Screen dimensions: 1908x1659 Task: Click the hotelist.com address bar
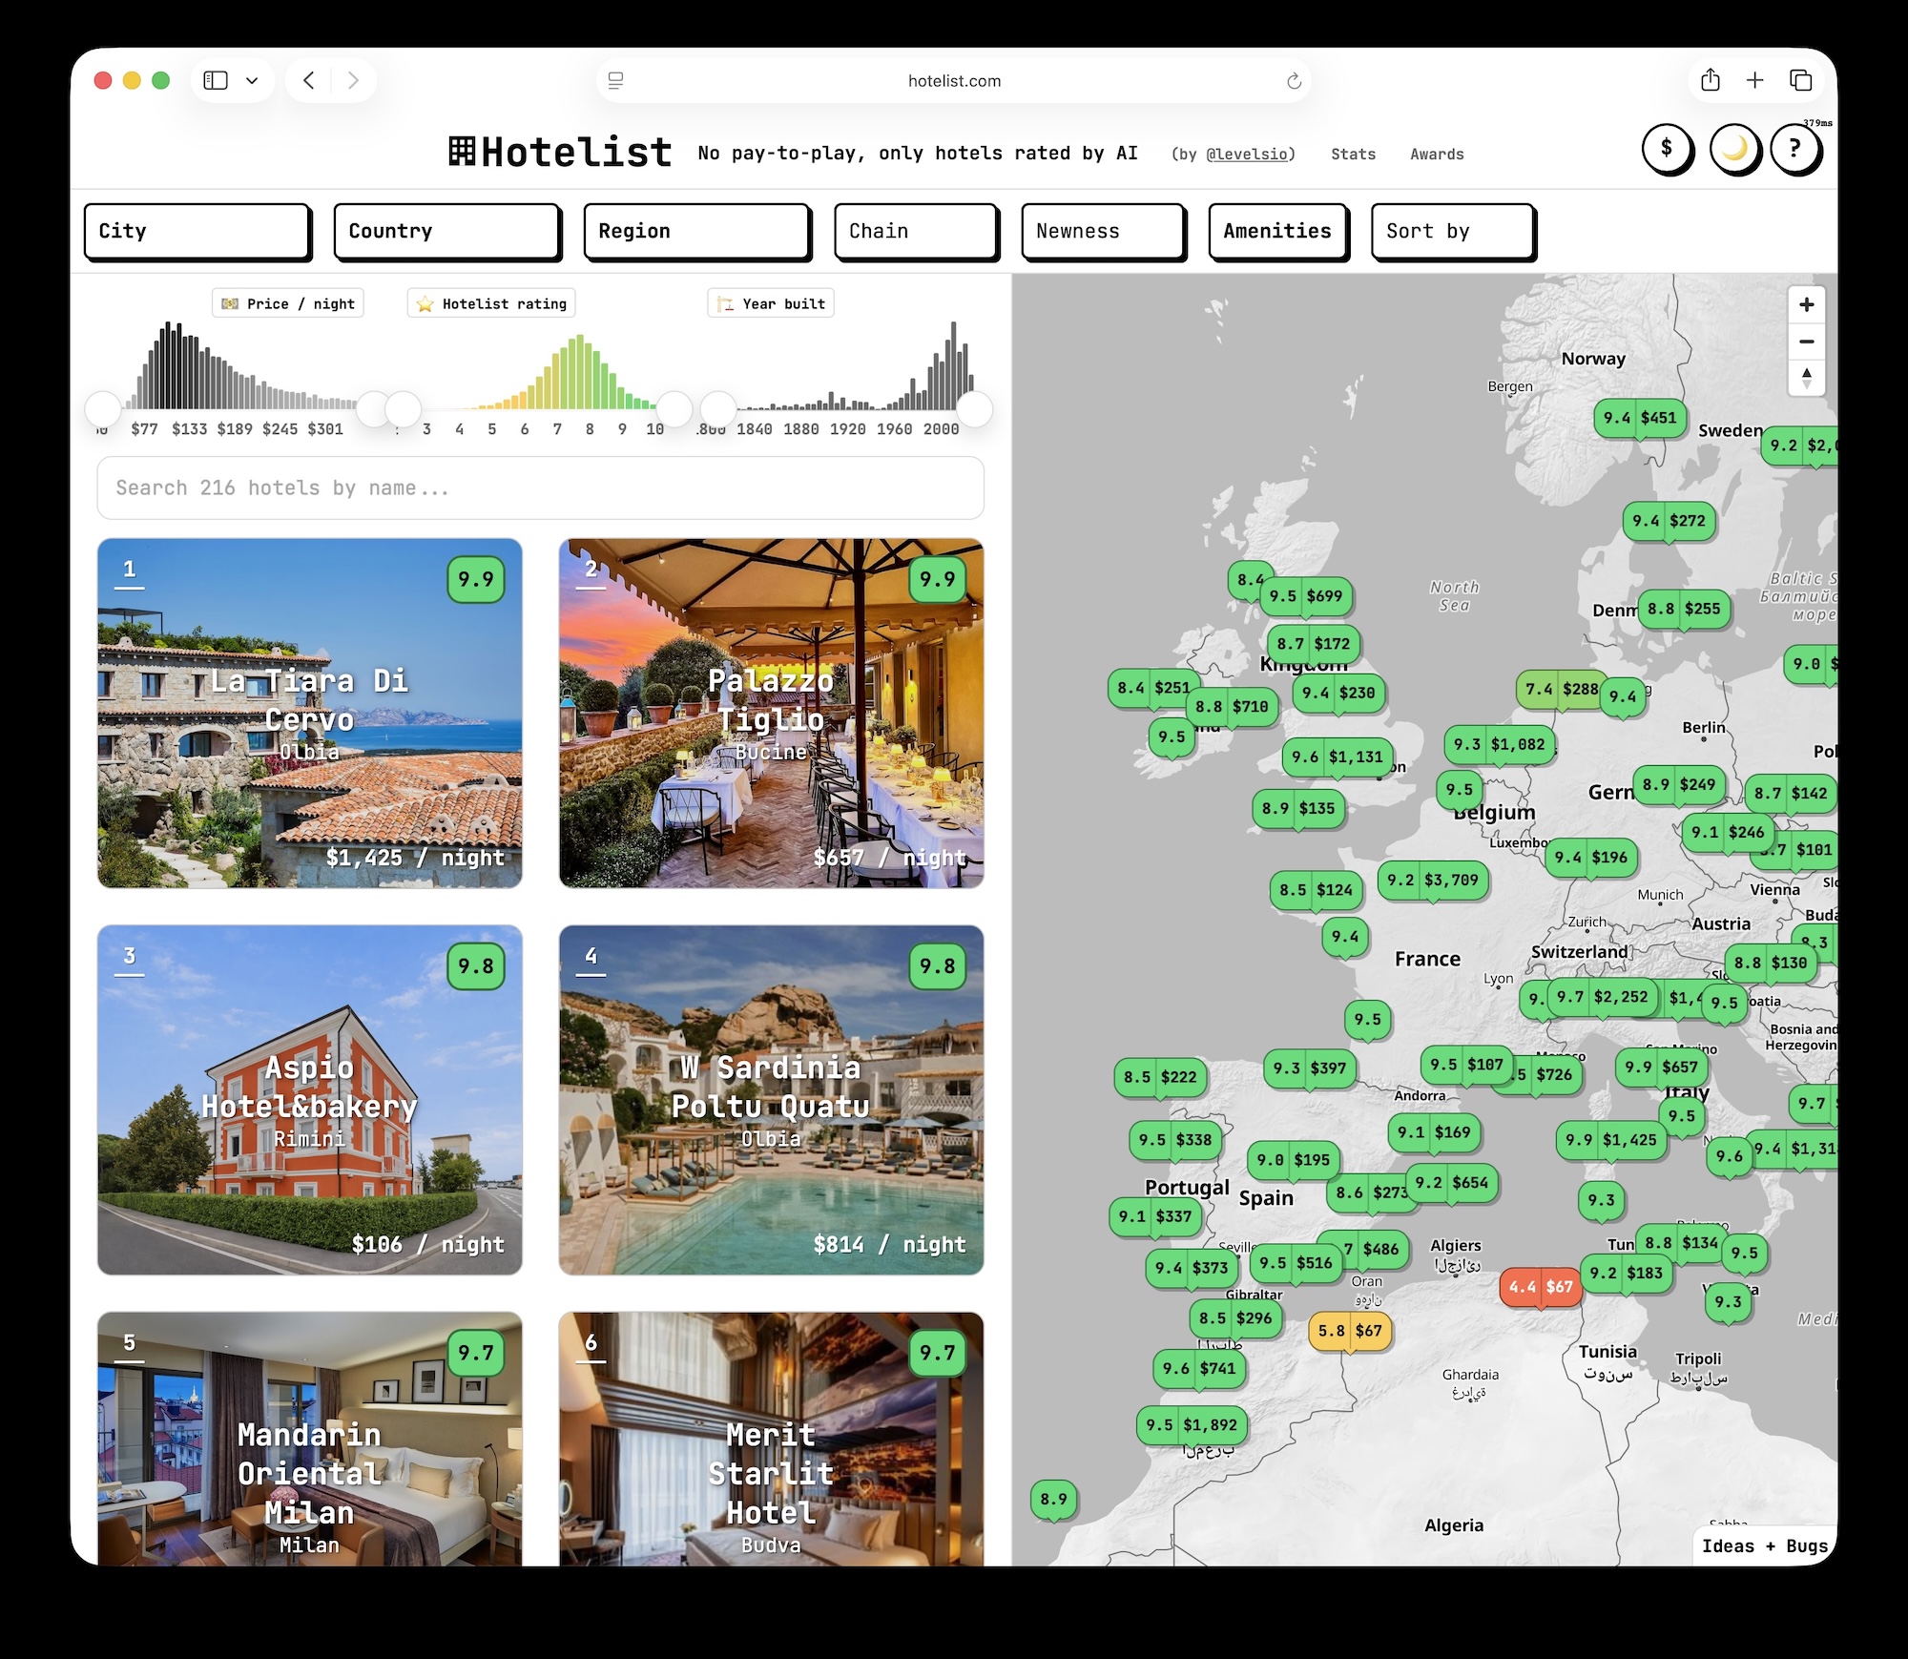(x=954, y=81)
